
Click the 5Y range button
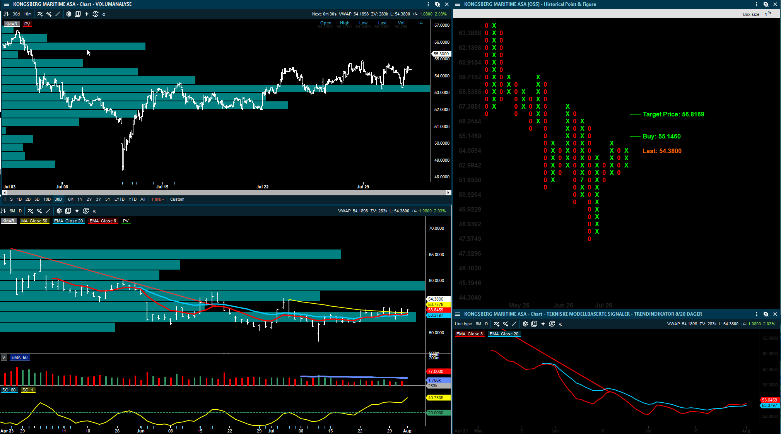pos(108,200)
